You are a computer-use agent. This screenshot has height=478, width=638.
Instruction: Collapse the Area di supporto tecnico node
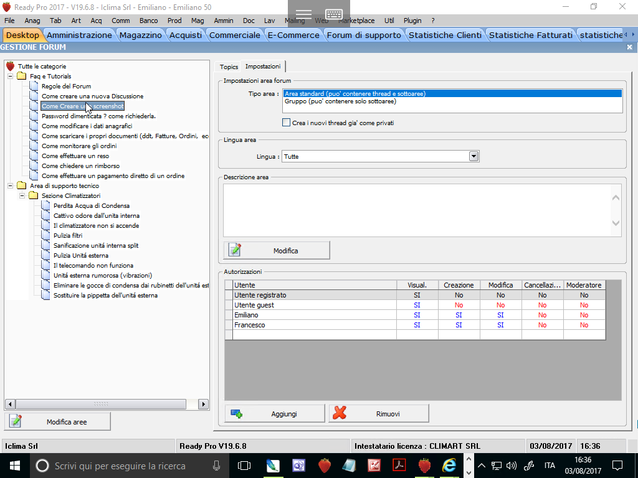point(11,185)
